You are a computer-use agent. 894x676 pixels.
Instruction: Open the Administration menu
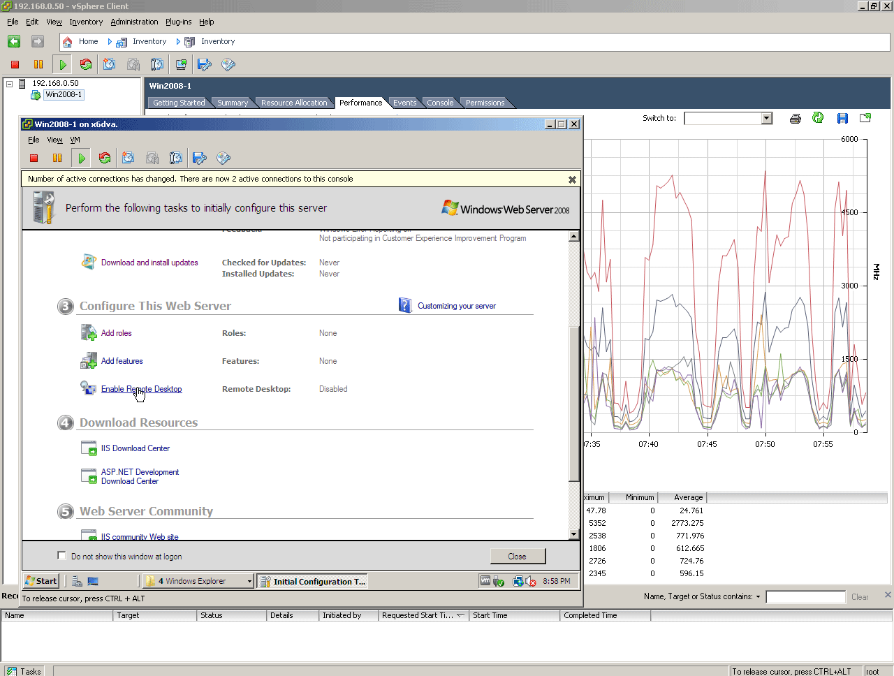tap(134, 22)
